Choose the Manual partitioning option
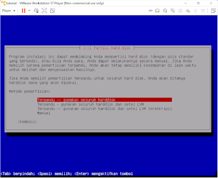This screenshot has width=218, height=178. [x=44, y=113]
